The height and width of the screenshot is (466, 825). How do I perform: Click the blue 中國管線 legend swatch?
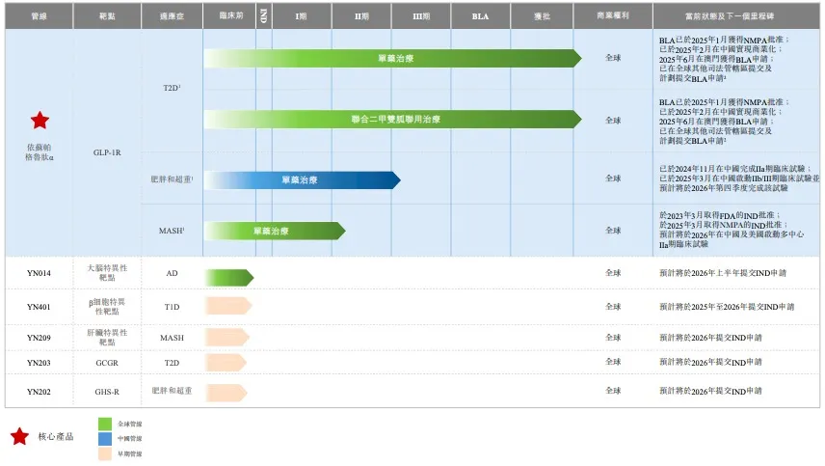tap(106, 438)
